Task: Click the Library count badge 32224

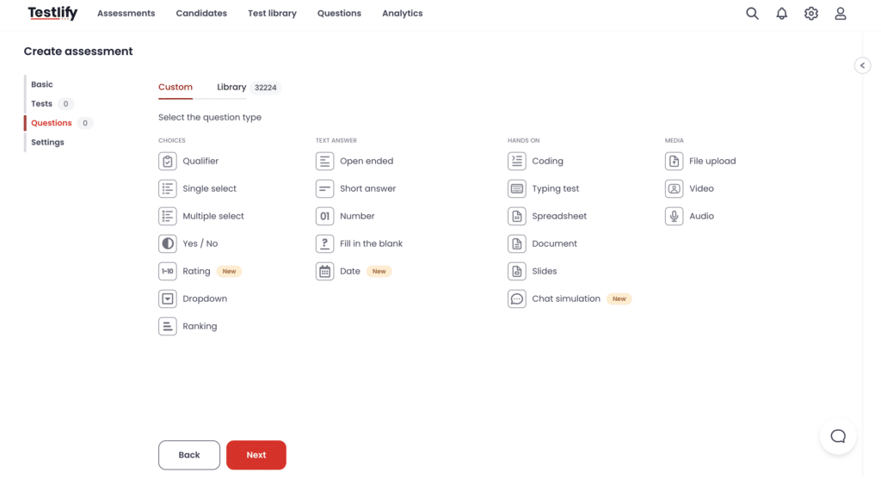Action: click(266, 88)
